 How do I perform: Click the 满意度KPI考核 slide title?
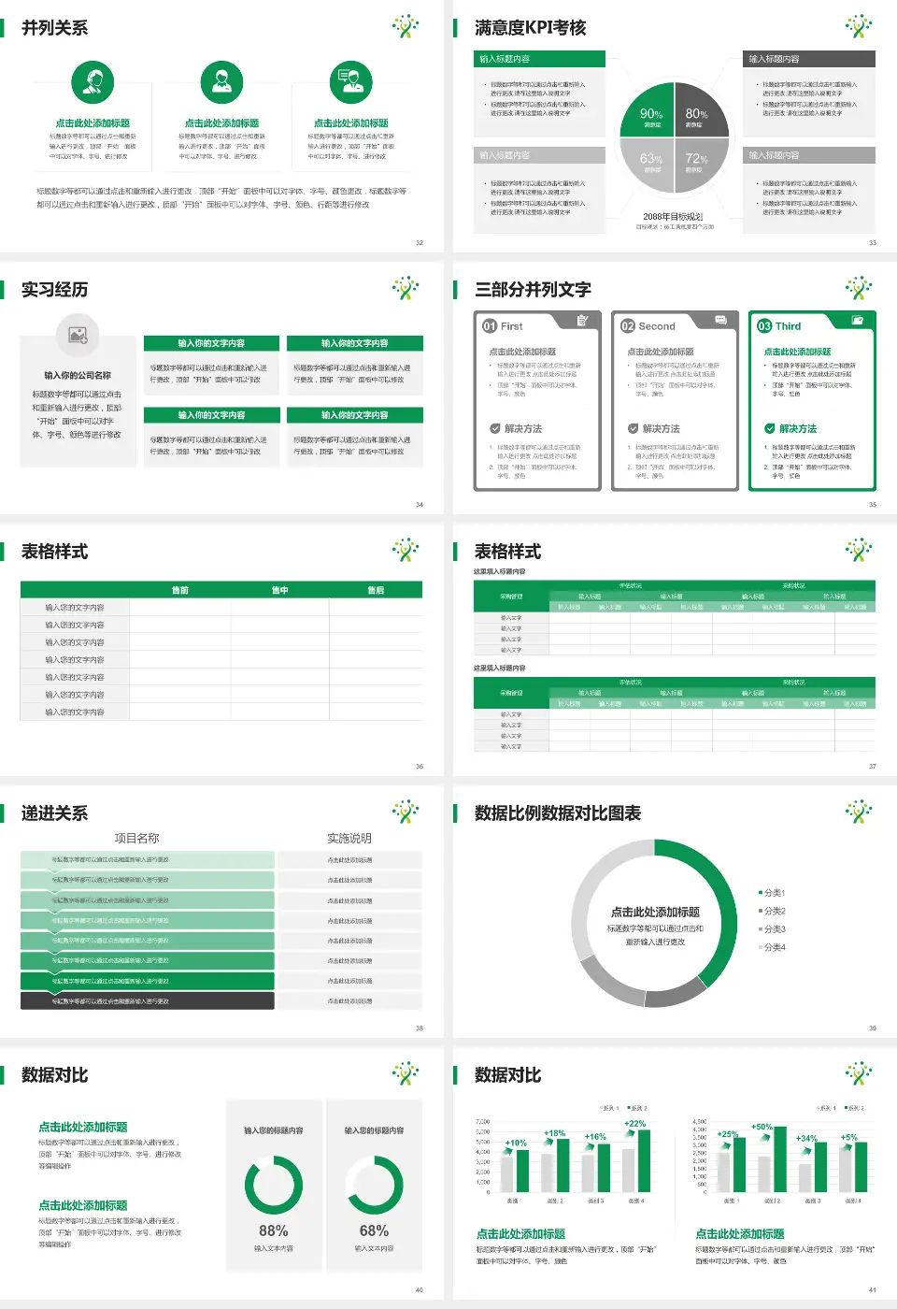click(x=530, y=28)
